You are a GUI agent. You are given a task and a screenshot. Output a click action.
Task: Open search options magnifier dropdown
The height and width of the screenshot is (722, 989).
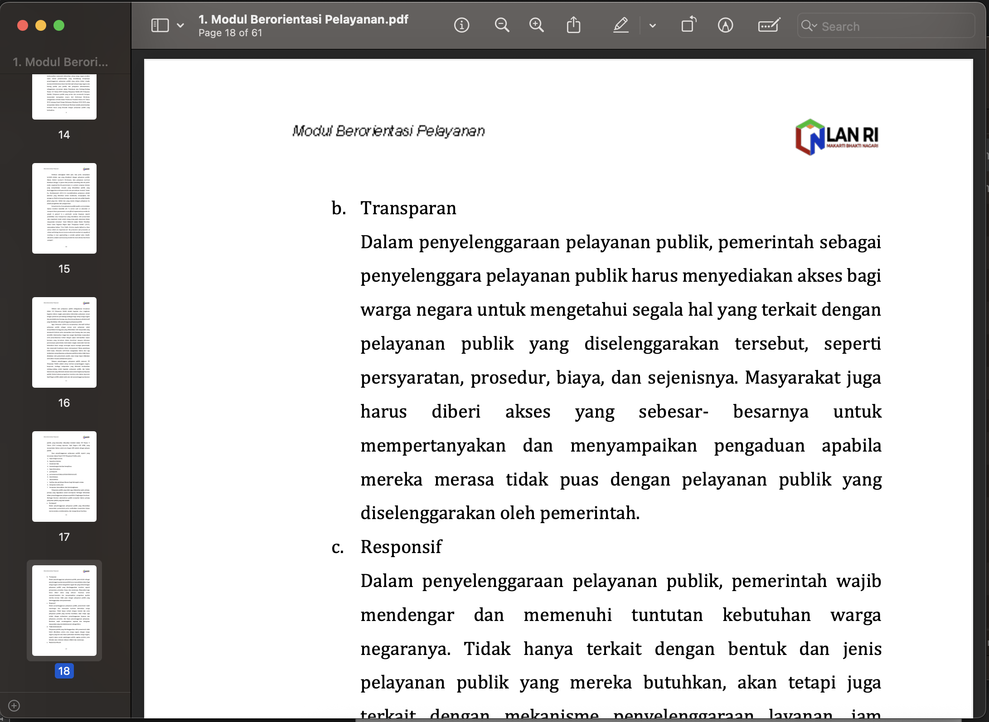pyautogui.click(x=809, y=26)
